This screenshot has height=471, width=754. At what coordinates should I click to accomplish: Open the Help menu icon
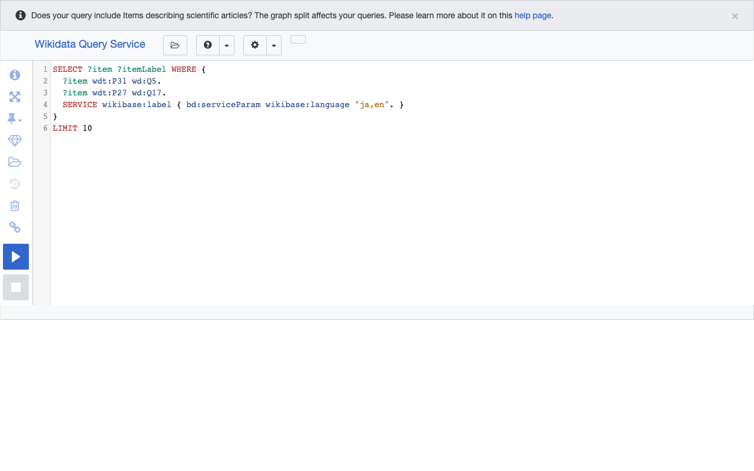(207, 45)
